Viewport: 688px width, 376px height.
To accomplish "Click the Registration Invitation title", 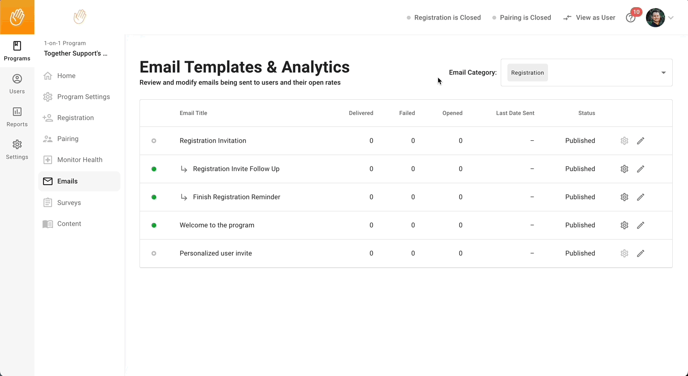I will [x=213, y=141].
